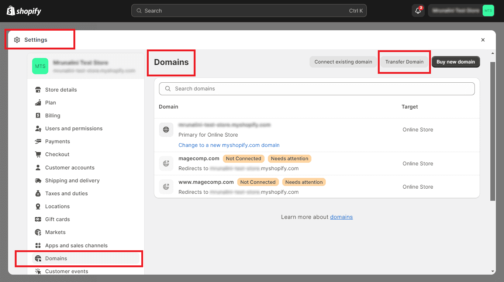504x282 pixels.
Task: Click the Domains globe icon in sidebar
Action: point(38,258)
